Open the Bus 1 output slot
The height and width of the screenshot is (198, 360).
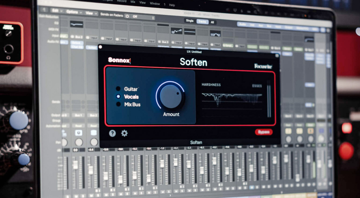(x=78, y=115)
